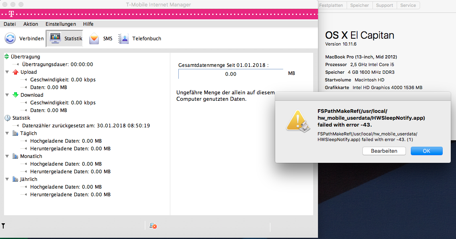Select Monatlich Heruntergeladene Daten row
The height and width of the screenshot is (239, 456).
tap(70, 171)
